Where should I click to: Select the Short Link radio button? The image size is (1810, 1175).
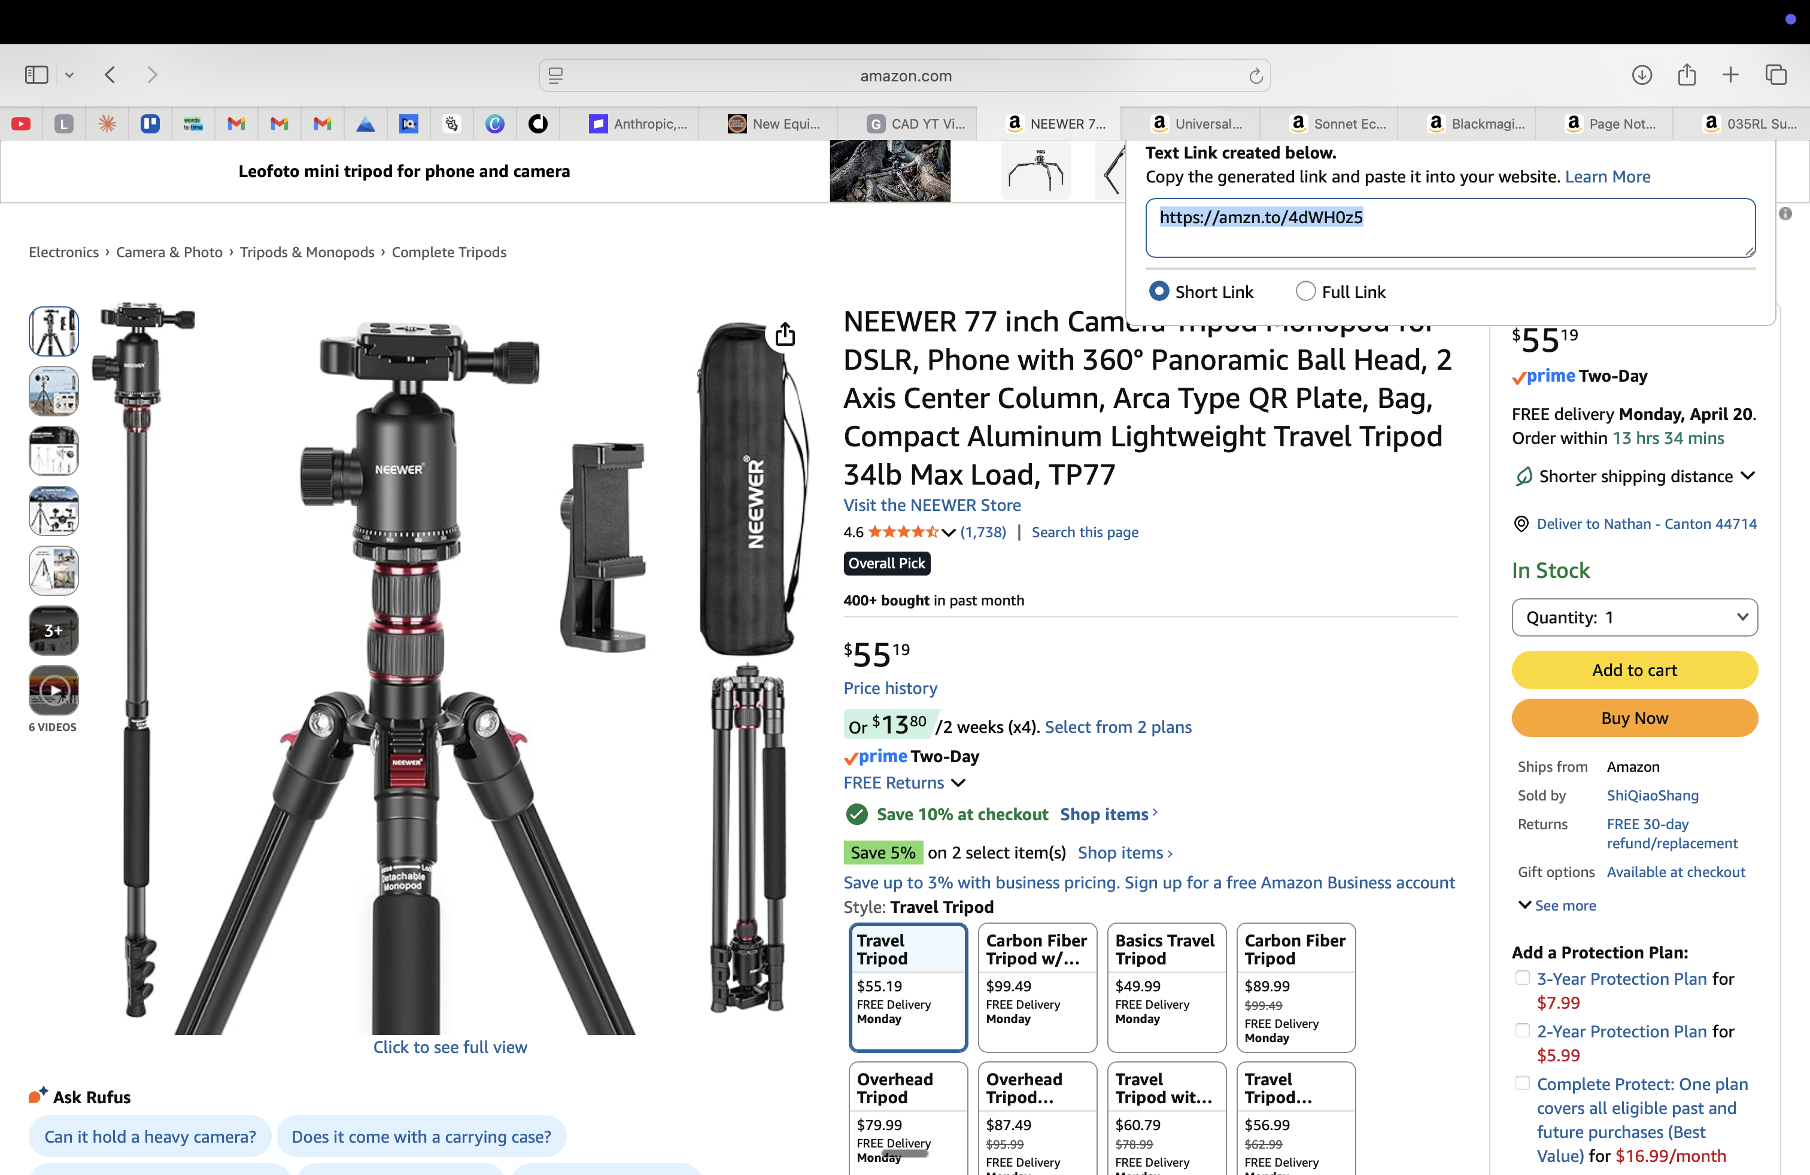1158,291
